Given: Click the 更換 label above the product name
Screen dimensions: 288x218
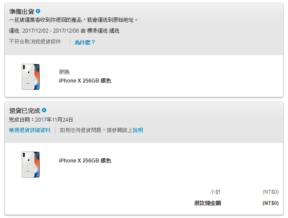Looking at the screenshot, I should (x=64, y=72).
